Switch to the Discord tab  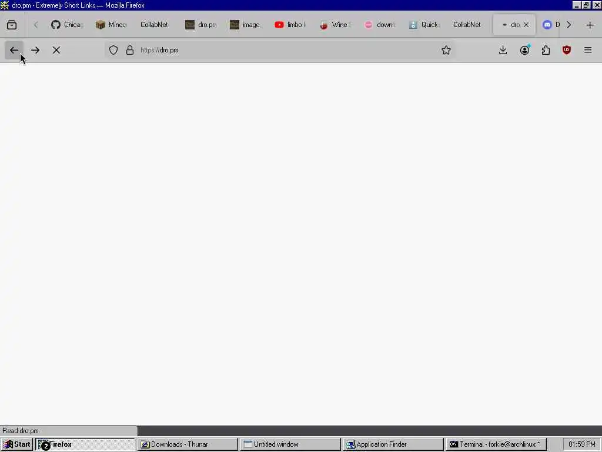[550, 25]
